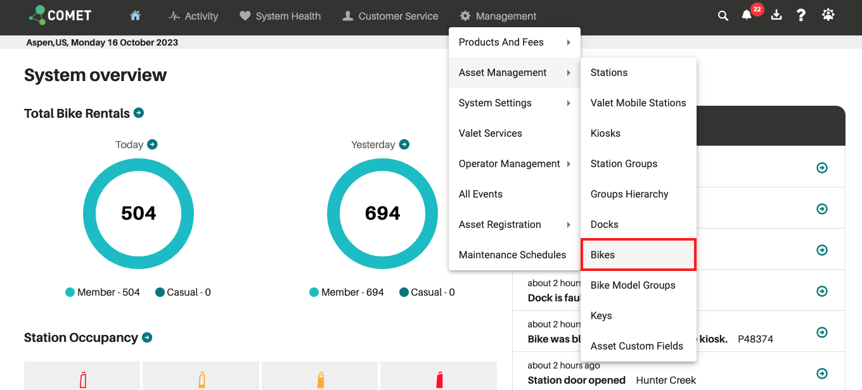862x390 pixels.
Task: Expand System Settings submenu
Action: [x=515, y=103]
